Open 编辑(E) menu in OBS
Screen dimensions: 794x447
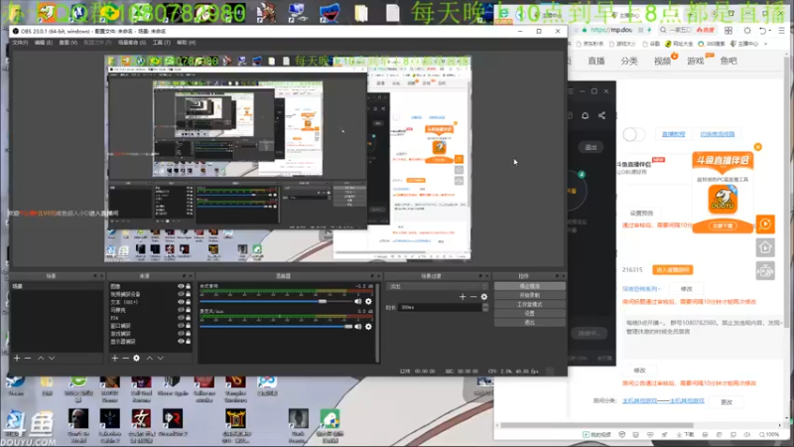click(x=44, y=43)
